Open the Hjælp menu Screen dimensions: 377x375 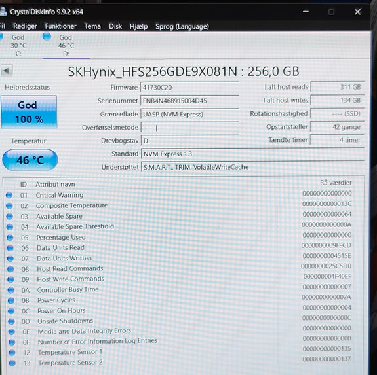pyautogui.click(x=138, y=26)
